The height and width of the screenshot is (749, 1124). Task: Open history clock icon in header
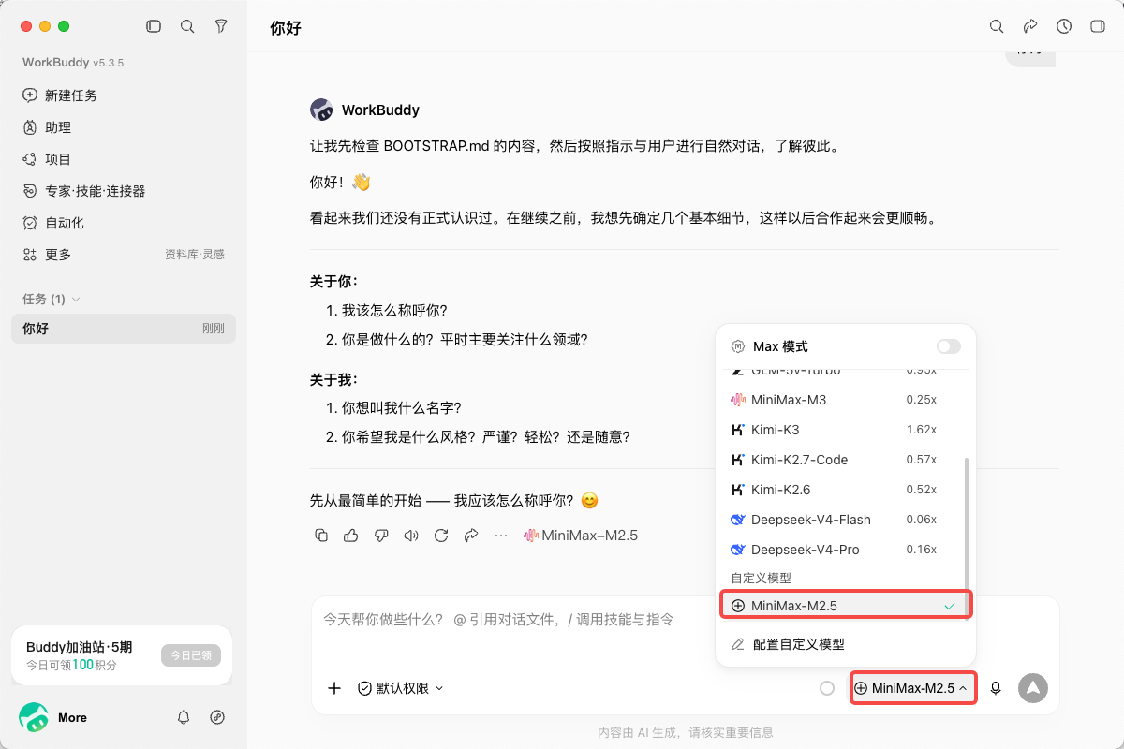click(1064, 26)
